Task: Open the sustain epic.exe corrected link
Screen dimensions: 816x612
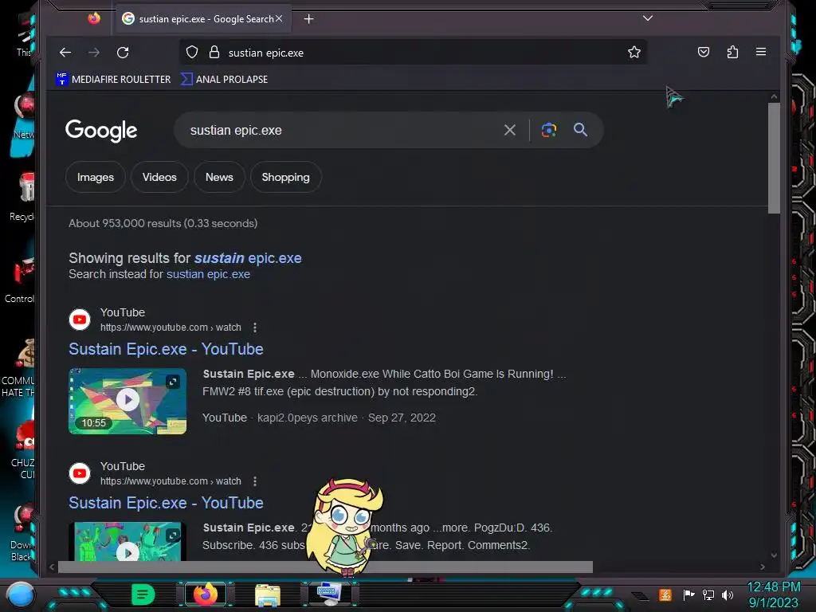Action: pos(248,258)
